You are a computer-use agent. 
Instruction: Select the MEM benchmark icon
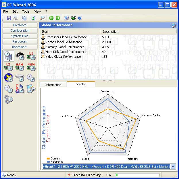click(31, 67)
